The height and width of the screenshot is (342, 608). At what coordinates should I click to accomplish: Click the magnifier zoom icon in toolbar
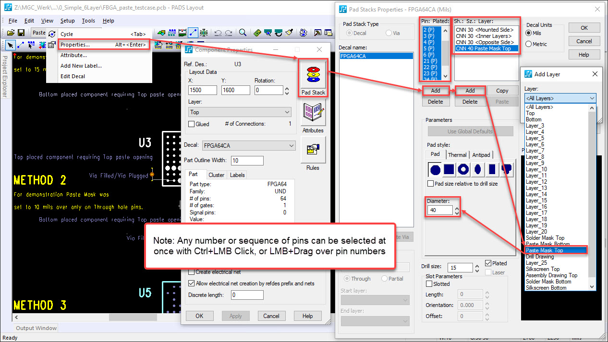tap(243, 33)
